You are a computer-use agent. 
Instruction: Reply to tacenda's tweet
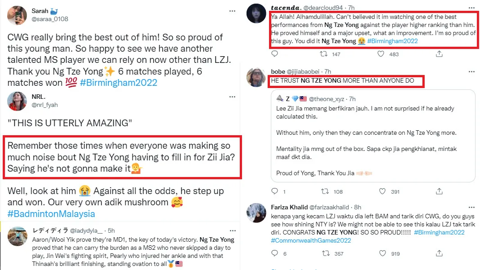[x=275, y=54]
